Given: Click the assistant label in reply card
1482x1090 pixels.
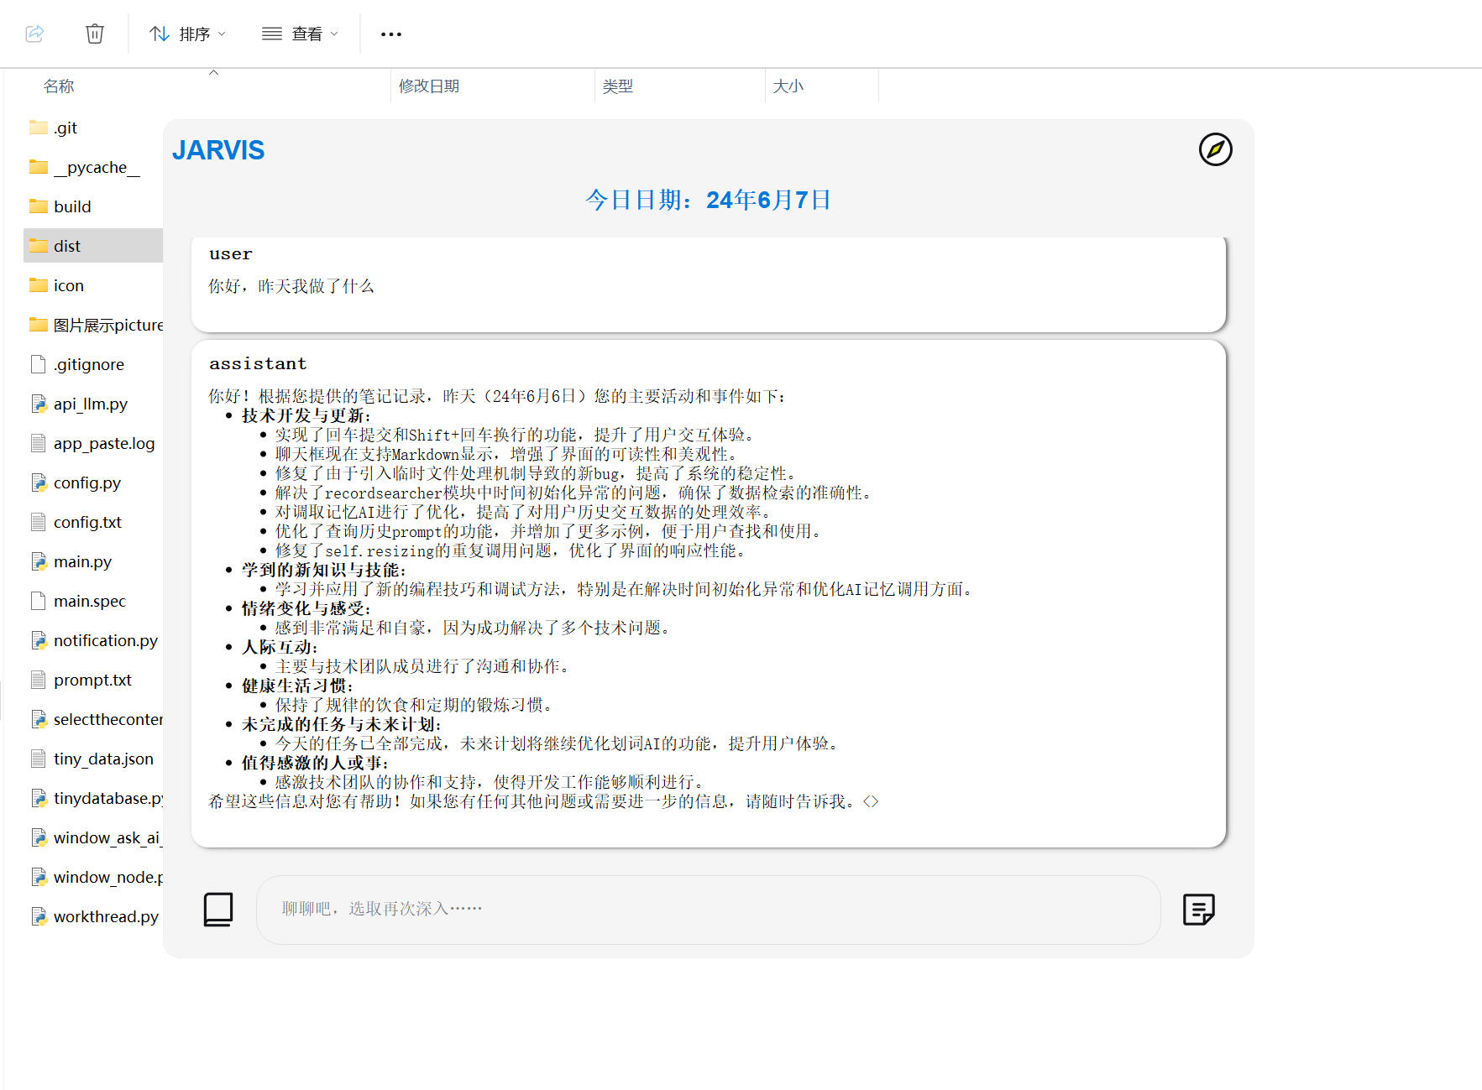Looking at the screenshot, I should (x=258, y=364).
